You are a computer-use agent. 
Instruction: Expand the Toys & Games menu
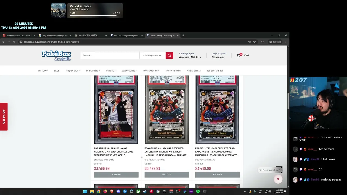(151, 70)
